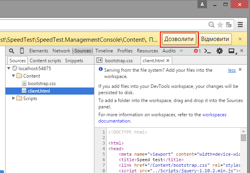Click the translate page icon

tap(229, 25)
